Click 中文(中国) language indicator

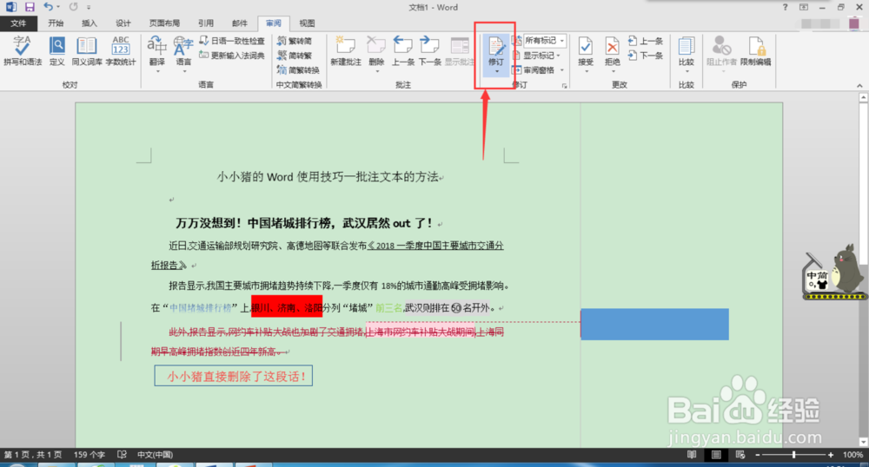[156, 455]
